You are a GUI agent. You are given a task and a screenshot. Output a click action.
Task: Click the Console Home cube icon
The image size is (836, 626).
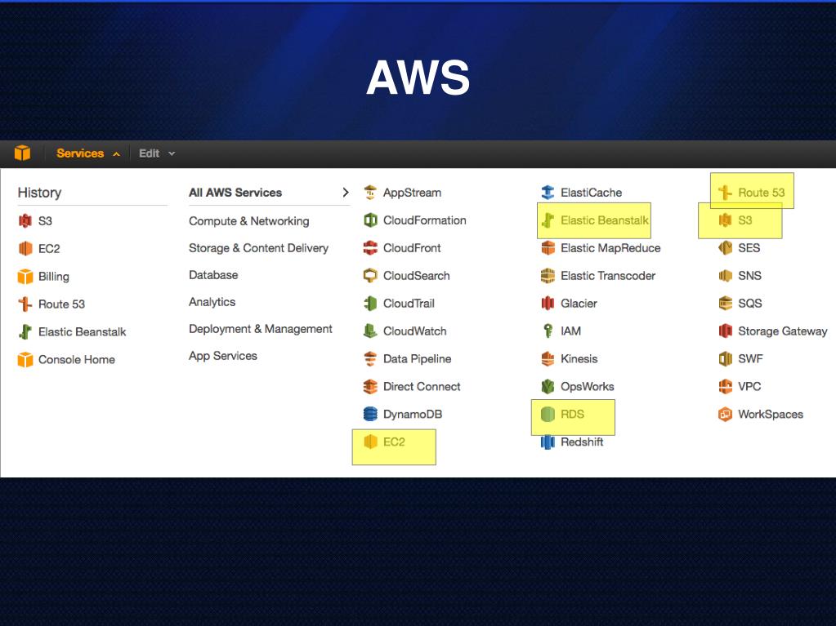[25, 359]
